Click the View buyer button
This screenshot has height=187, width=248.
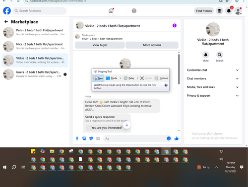click(100, 45)
